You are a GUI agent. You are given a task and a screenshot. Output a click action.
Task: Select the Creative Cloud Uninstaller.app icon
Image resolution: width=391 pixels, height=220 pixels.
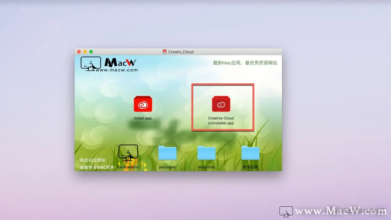coord(221,104)
